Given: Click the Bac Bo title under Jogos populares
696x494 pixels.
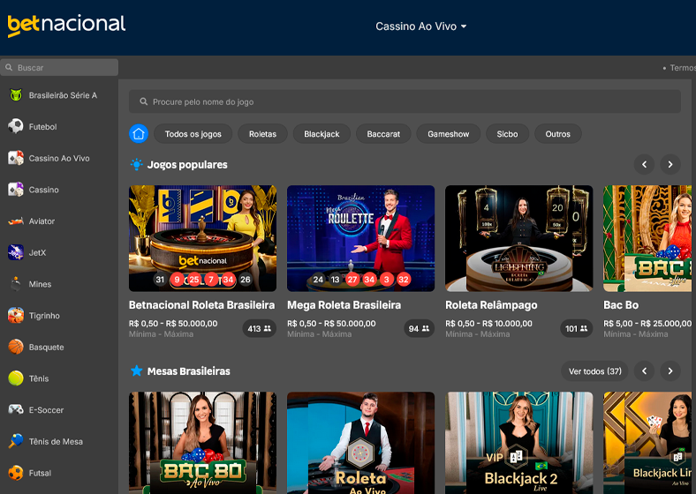Looking at the screenshot, I should click(x=621, y=305).
